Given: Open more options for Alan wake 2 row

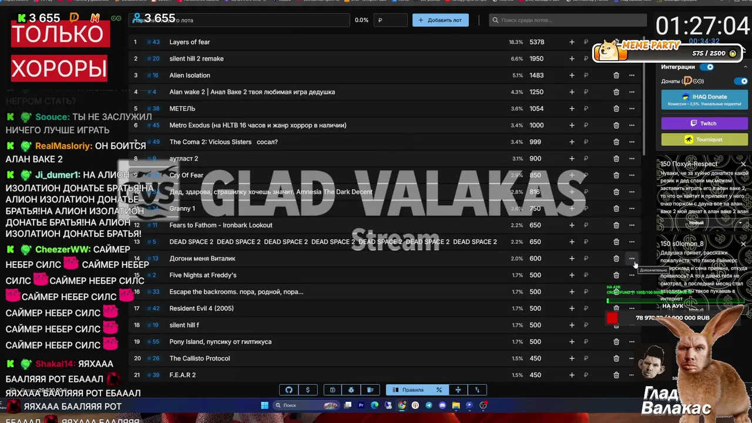Looking at the screenshot, I should tap(632, 92).
